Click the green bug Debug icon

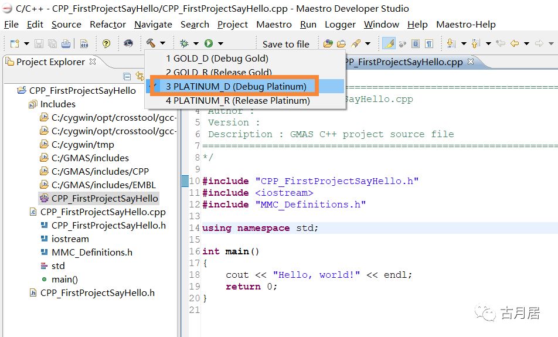[185, 43]
